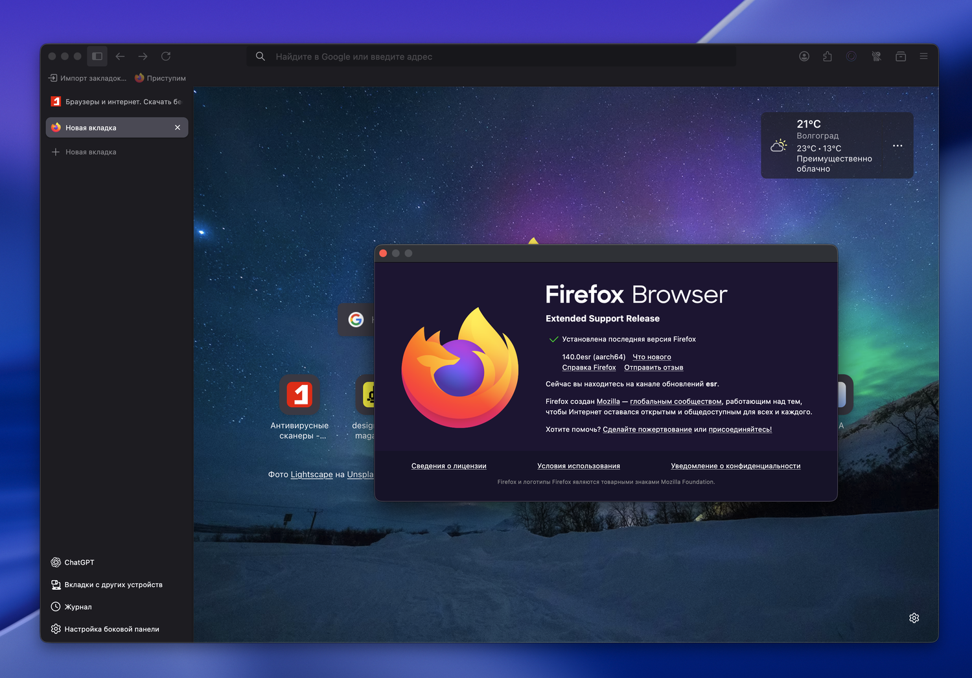Image resolution: width=972 pixels, height=678 pixels.
Task: Open the 'Приступим' bookmark
Action: pyautogui.click(x=160, y=78)
